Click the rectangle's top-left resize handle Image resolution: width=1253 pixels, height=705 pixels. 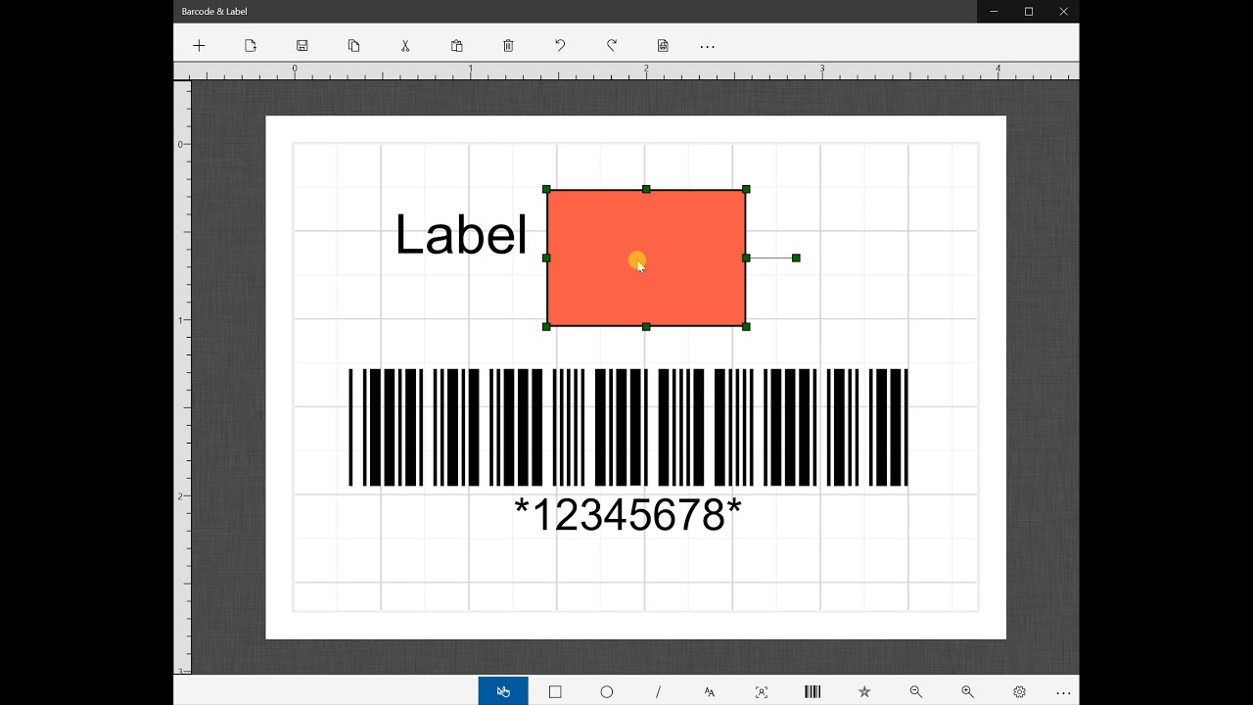pyautogui.click(x=546, y=189)
